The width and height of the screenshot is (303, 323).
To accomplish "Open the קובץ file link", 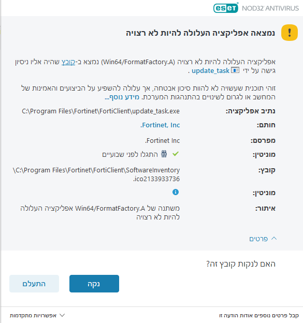I will pyautogui.click(x=68, y=62).
